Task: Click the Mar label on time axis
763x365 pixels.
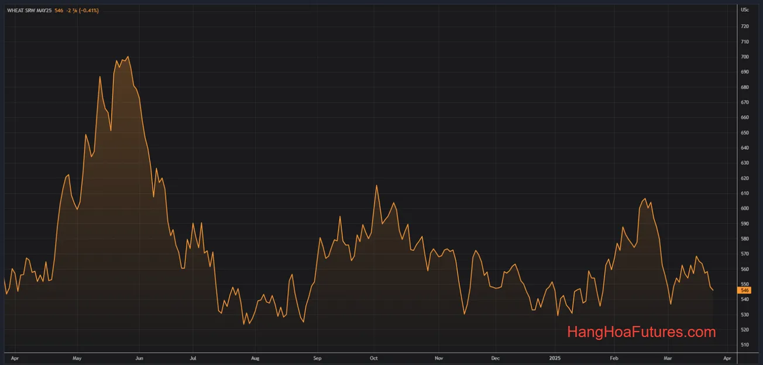Action: coord(668,357)
